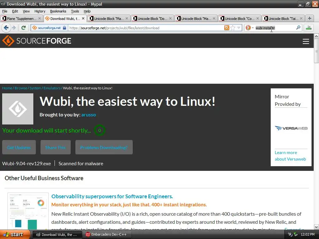This screenshot has height=239, width=319.
Task: Click the vertical scrollbar thumb
Action: (317, 51)
